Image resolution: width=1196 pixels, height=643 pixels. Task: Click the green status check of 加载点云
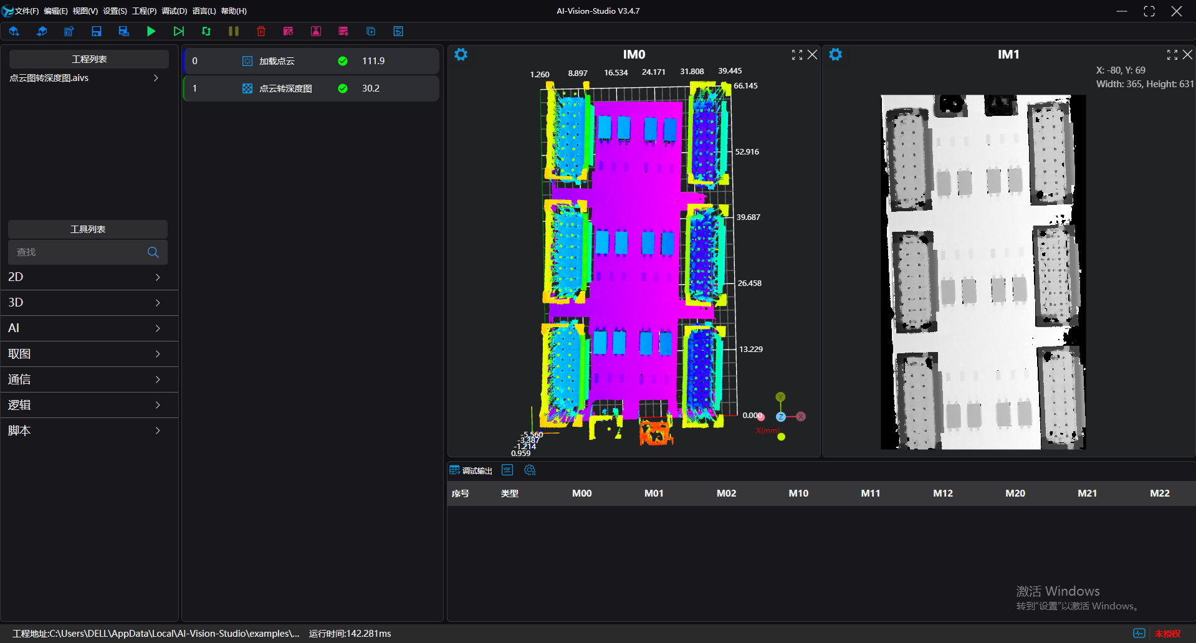tap(343, 61)
